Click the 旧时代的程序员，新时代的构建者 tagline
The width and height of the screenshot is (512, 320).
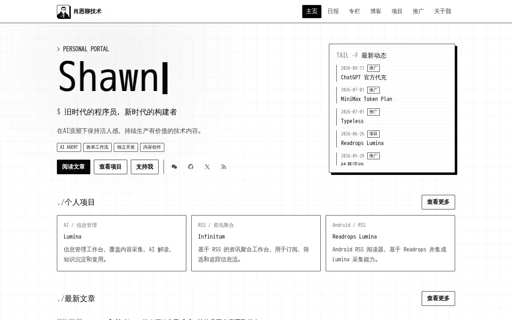tap(121, 112)
